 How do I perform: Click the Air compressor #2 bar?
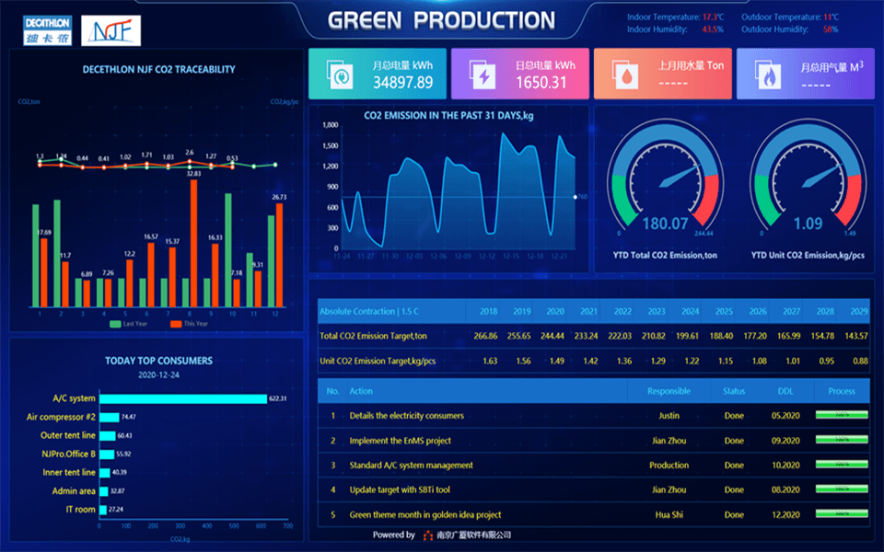coord(109,417)
